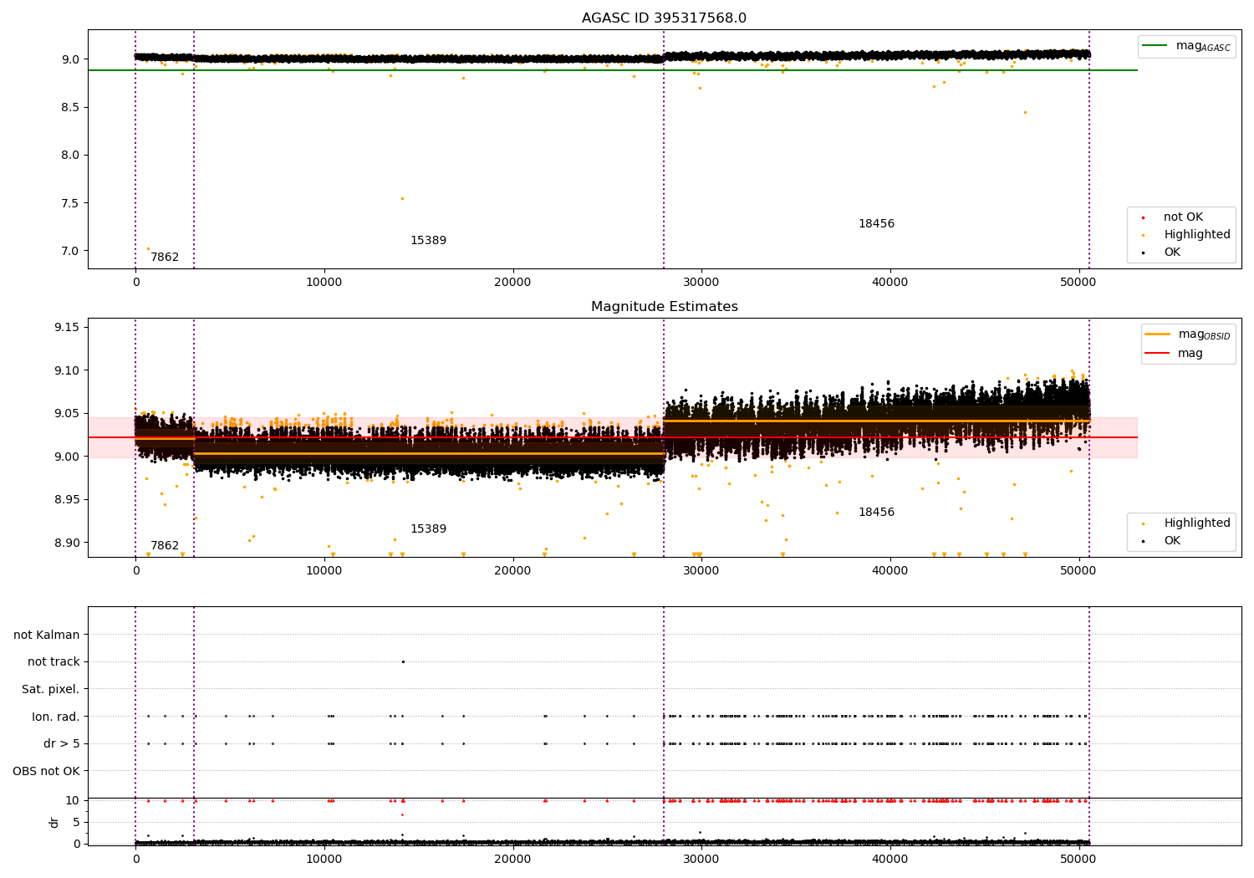Click the 30000 x-tick under Magnitude Estimates plot
1254x878 pixels.
(701, 571)
